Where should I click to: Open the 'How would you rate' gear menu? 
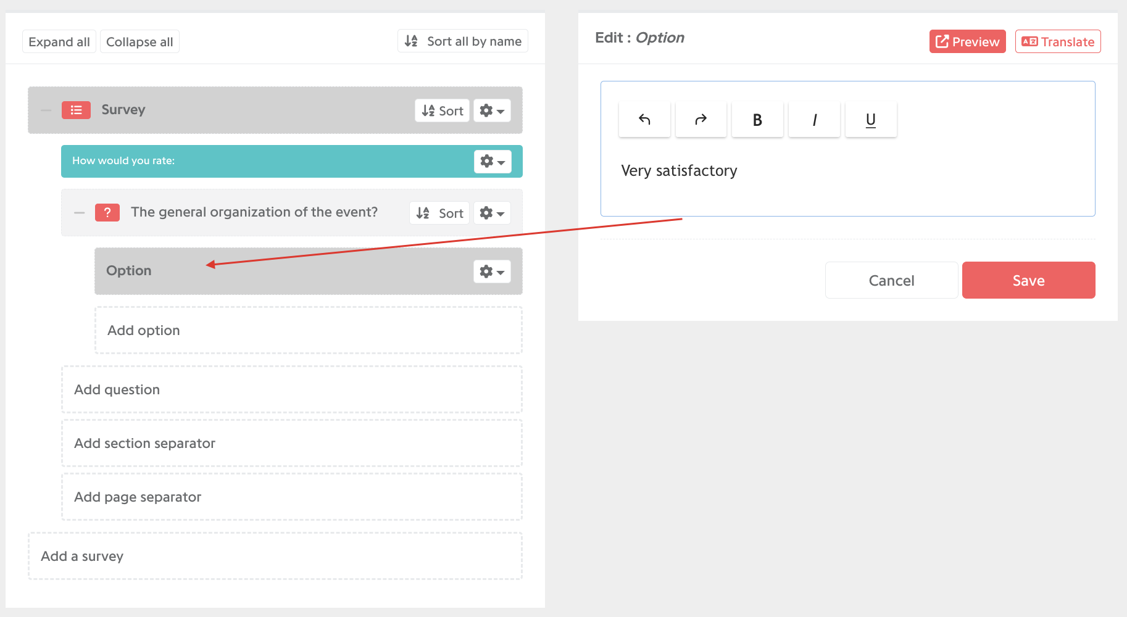point(493,162)
